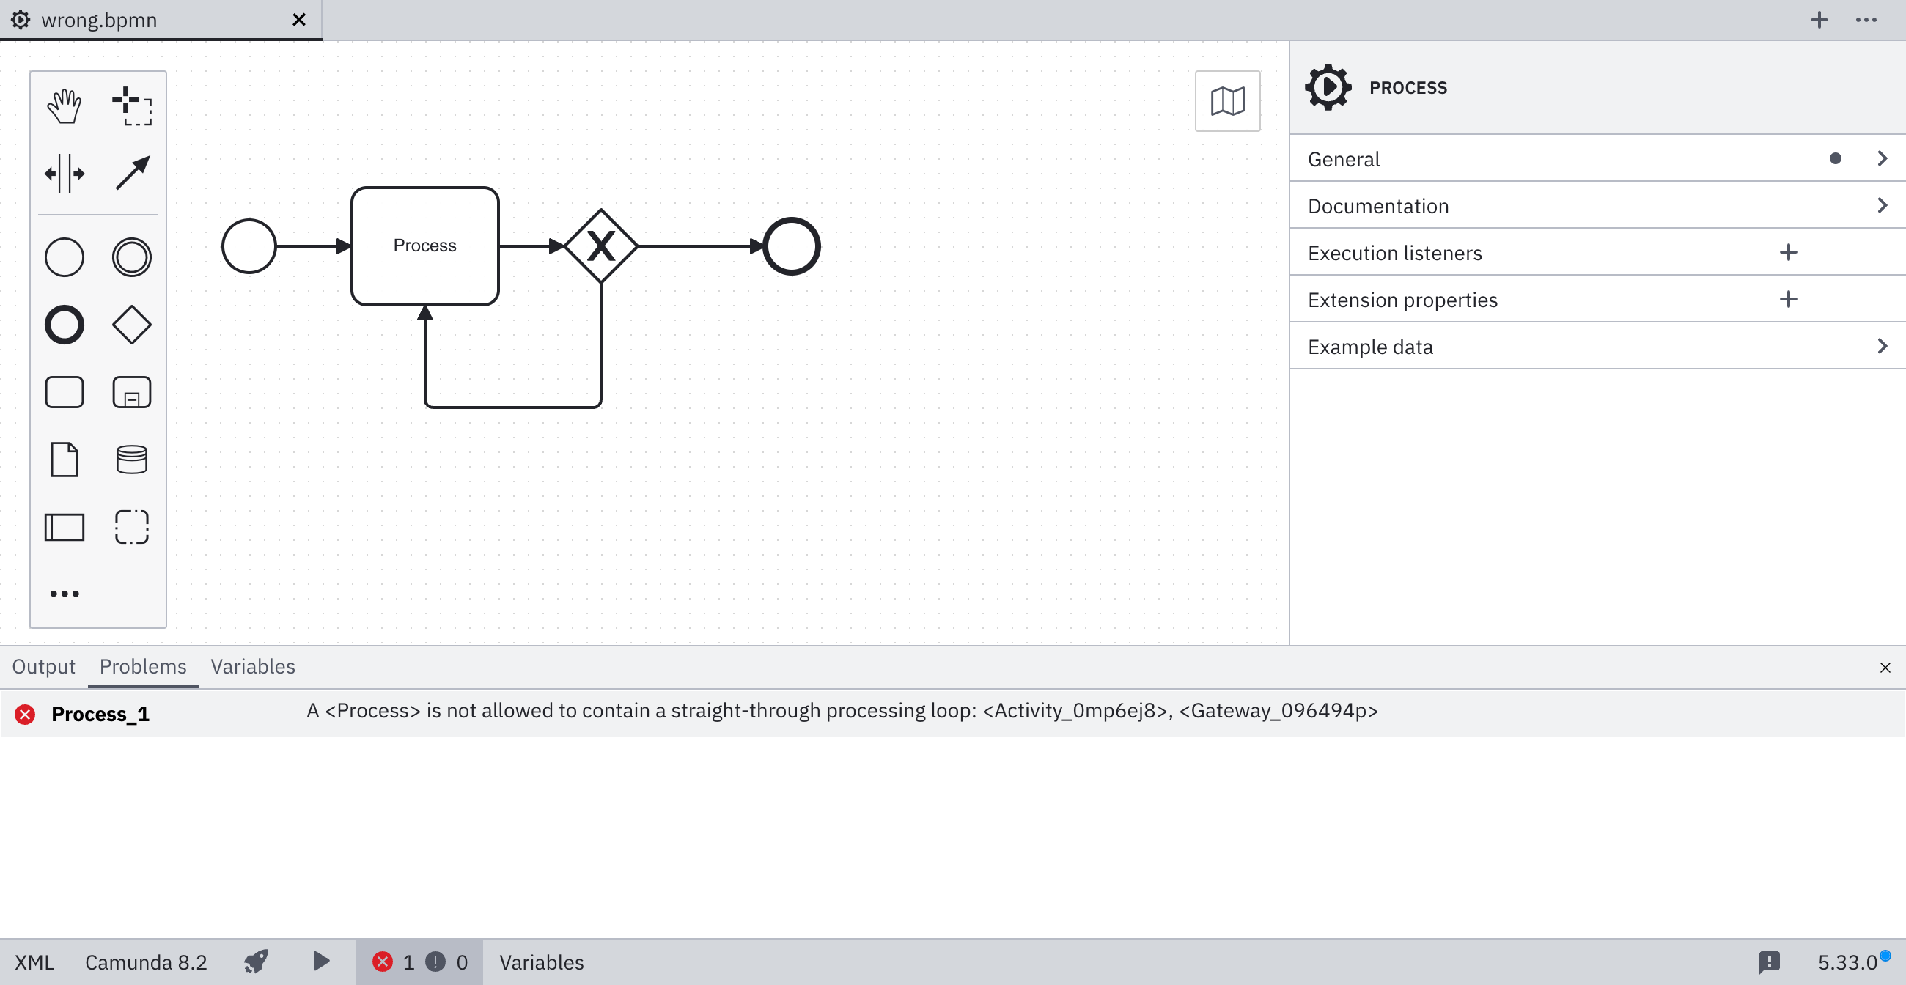The width and height of the screenshot is (1906, 985).
Task: Create a gateway from the palette
Action: 132,324
